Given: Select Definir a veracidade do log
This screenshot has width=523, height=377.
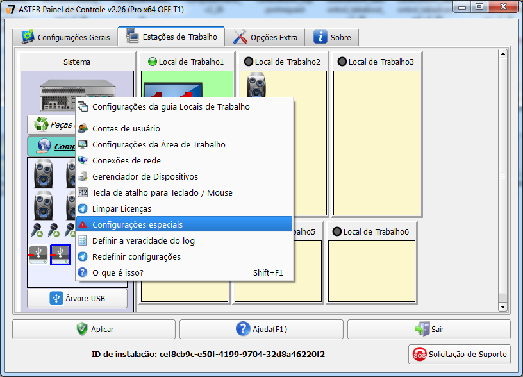Looking at the screenshot, I should click(x=185, y=240).
